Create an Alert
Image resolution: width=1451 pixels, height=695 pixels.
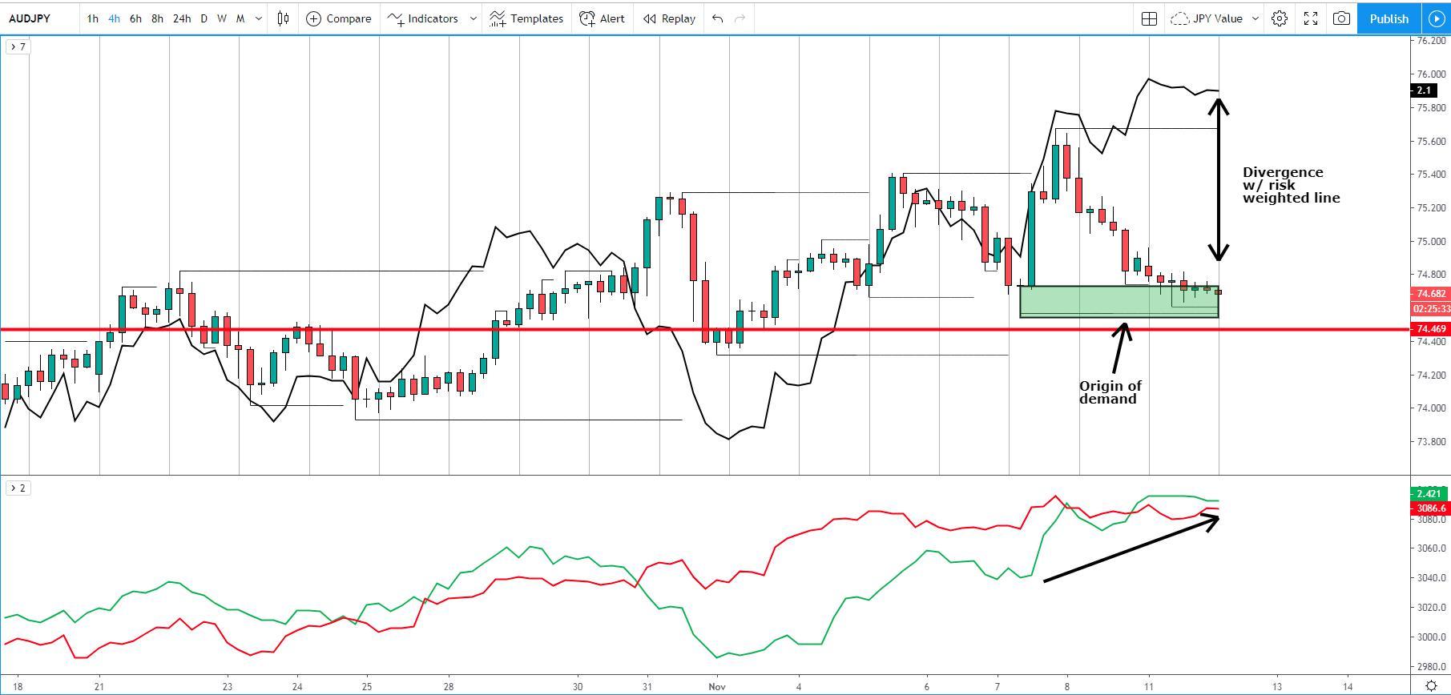603,18
